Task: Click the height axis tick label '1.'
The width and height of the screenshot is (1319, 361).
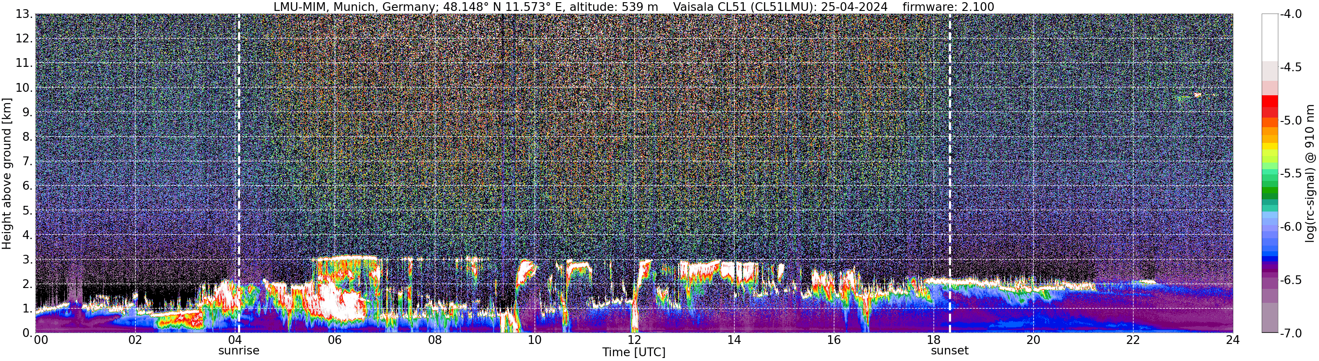Action: [28, 308]
